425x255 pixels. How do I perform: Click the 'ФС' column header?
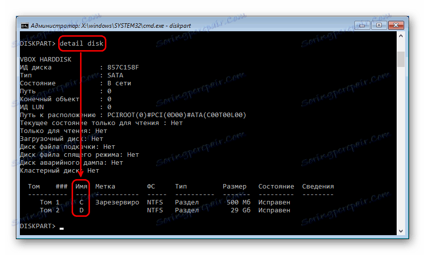[x=151, y=187]
